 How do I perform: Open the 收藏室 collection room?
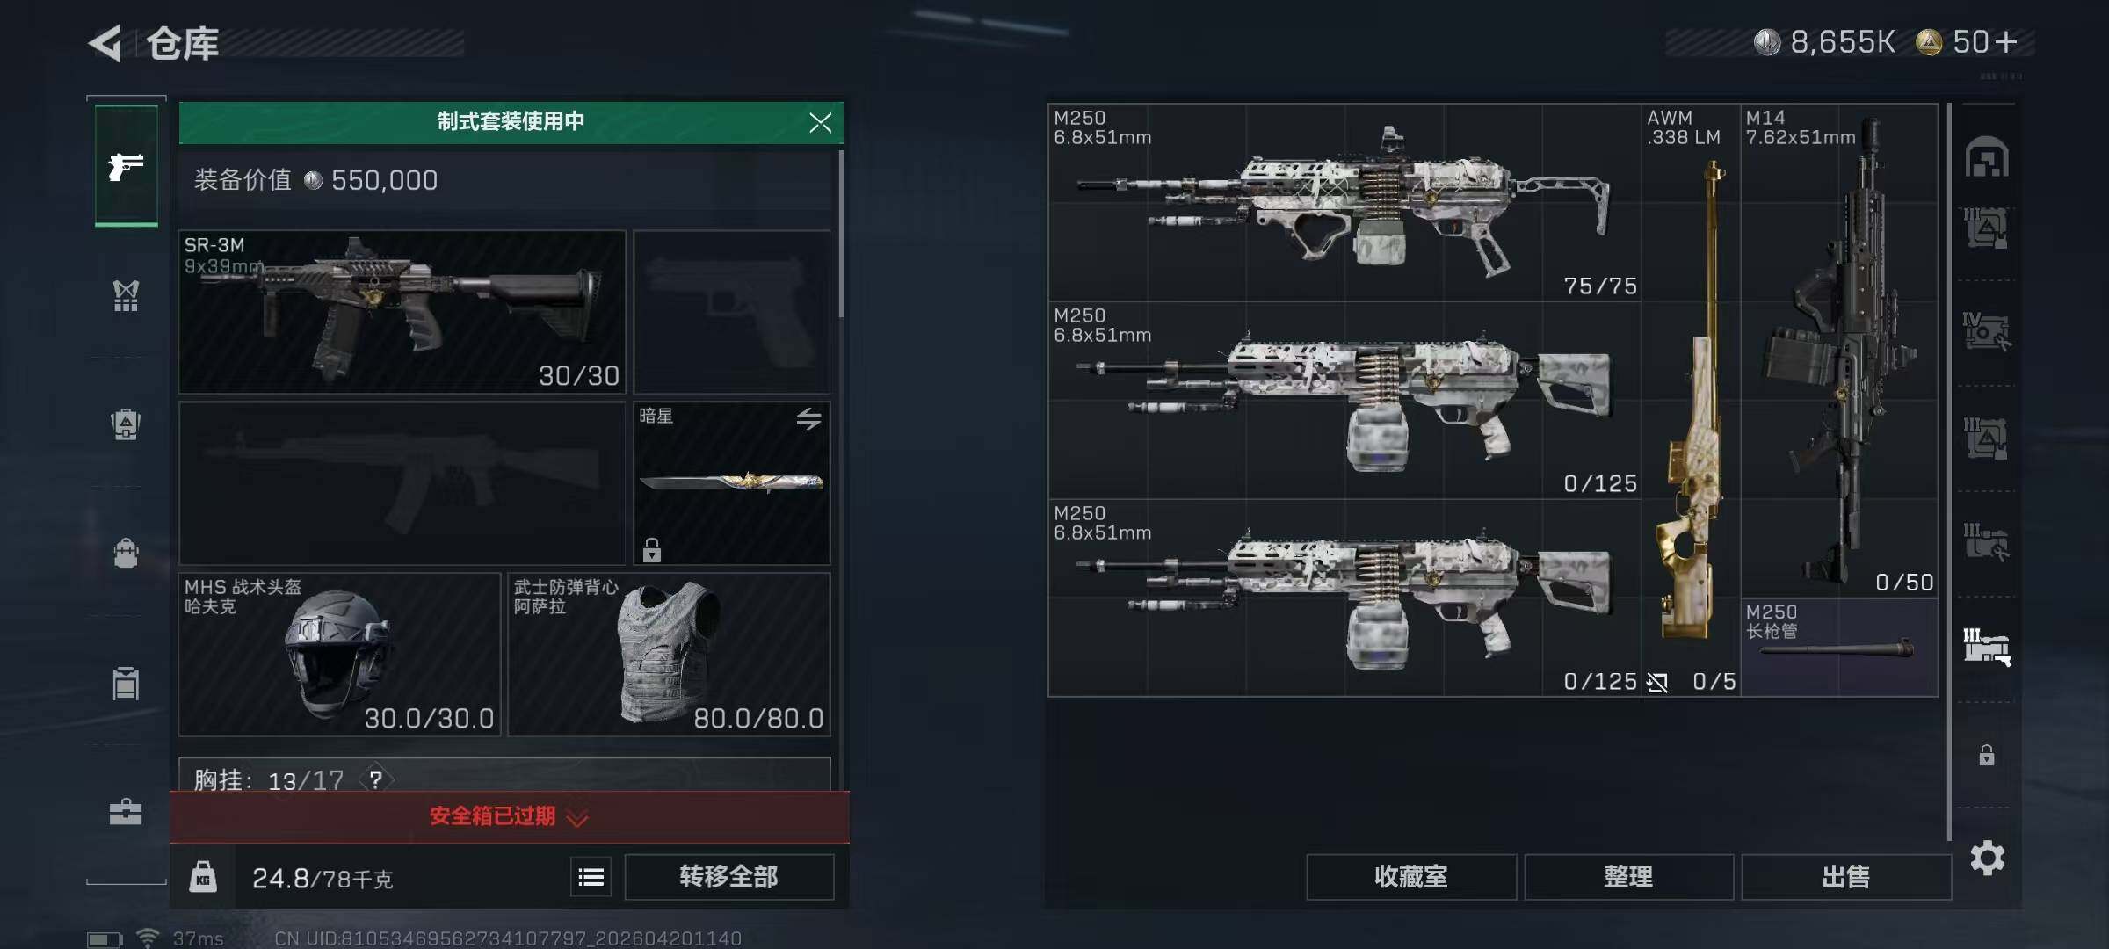(1411, 877)
